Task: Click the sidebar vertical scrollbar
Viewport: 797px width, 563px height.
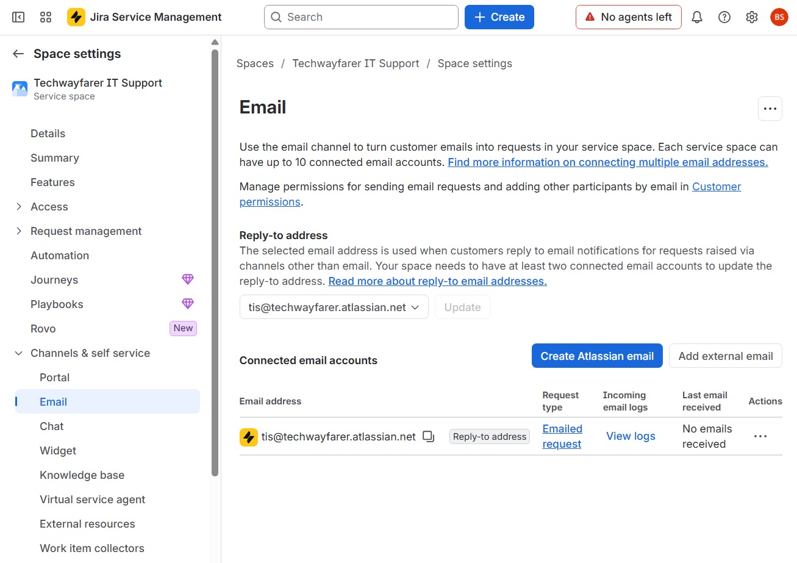Action: pos(215,262)
